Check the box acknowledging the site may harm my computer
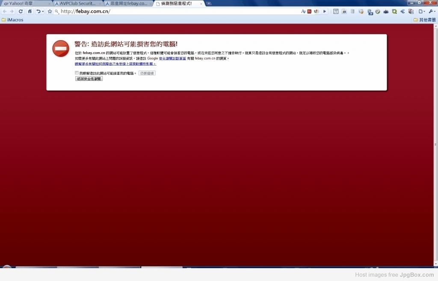This screenshot has height=281, width=438. tap(77, 73)
